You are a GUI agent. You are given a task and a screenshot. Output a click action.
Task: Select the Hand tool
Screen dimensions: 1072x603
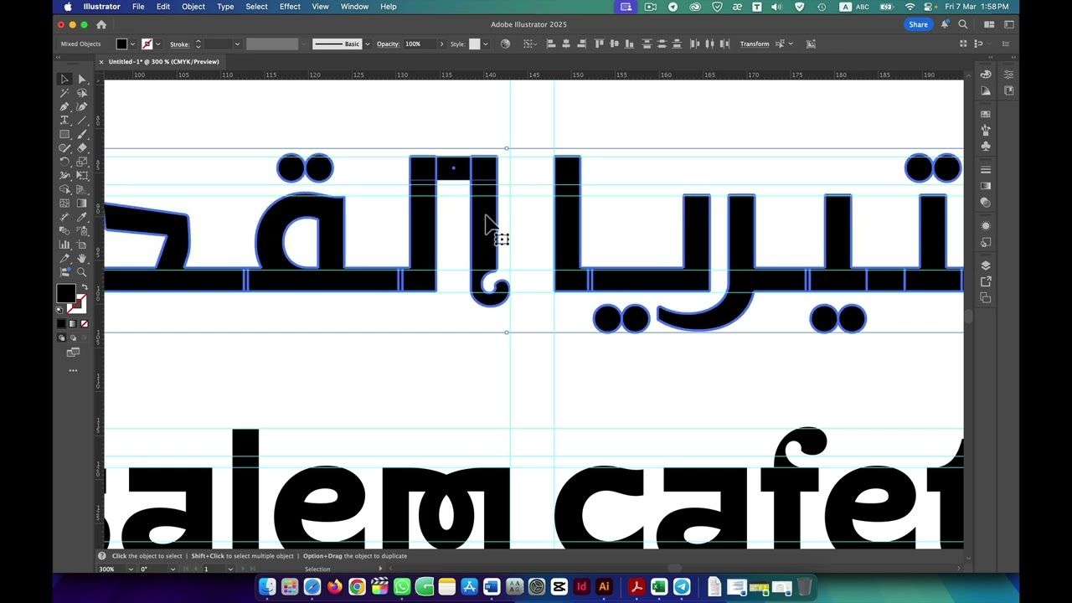[82, 259]
